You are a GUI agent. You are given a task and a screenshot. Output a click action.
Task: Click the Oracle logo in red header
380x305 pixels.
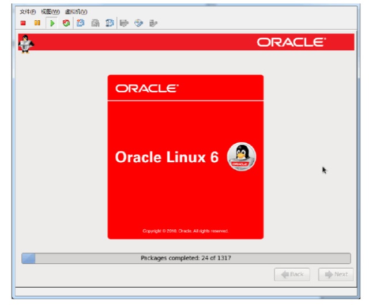coord(291,42)
